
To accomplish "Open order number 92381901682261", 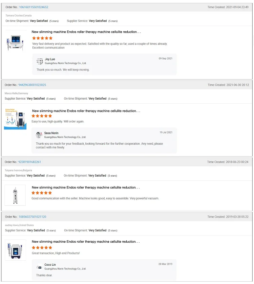I will tap(29, 162).
